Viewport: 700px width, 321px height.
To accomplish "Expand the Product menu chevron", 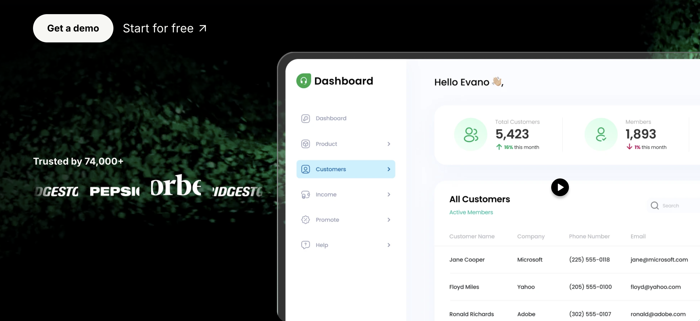I will pyautogui.click(x=389, y=144).
